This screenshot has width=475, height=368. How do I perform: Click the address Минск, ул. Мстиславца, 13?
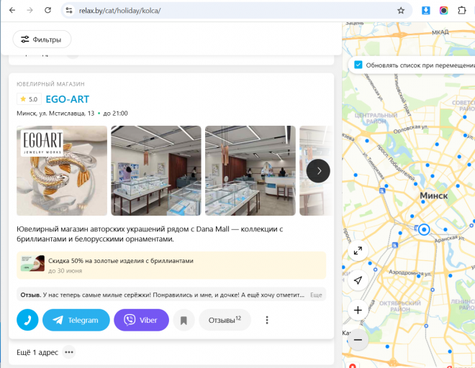(55, 114)
